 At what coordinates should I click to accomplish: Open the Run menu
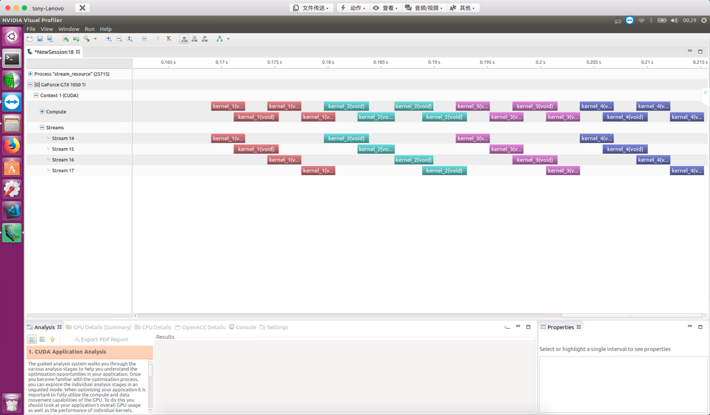(90, 29)
